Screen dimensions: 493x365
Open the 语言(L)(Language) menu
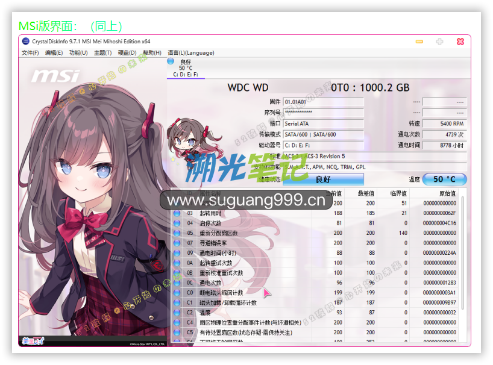pos(190,53)
